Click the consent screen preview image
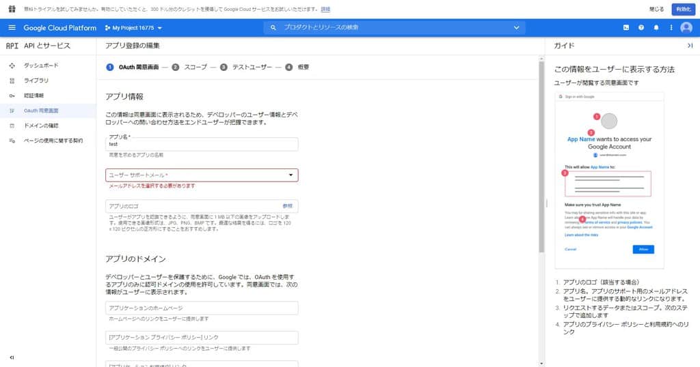Viewport: 700px width, 367px height. [609, 180]
